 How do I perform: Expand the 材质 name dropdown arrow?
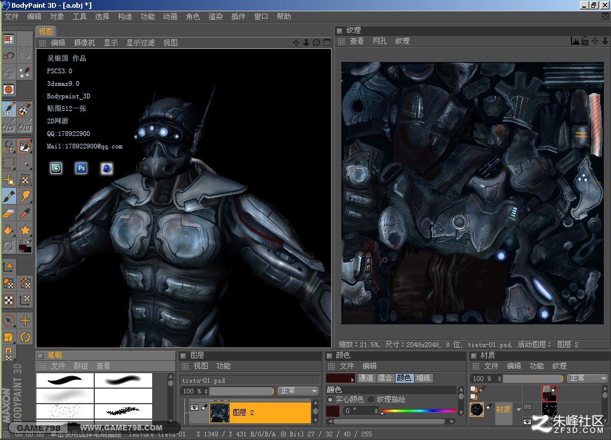click(x=519, y=410)
